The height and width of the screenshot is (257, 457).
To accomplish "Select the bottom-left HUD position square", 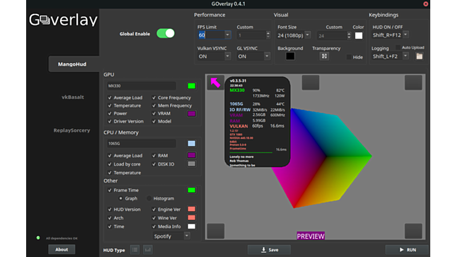I will (x=215, y=231).
